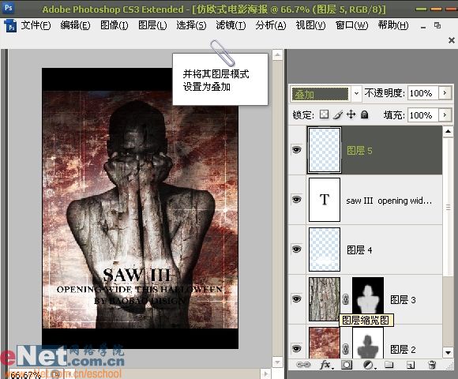Delete layer trash icon
Screen dimensions: 458x379
pyautogui.click(x=432, y=365)
